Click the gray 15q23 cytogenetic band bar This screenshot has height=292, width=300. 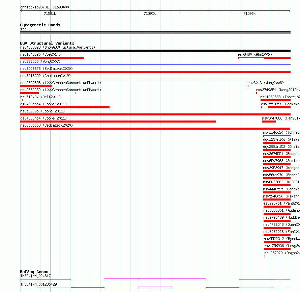(x=155, y=33)
